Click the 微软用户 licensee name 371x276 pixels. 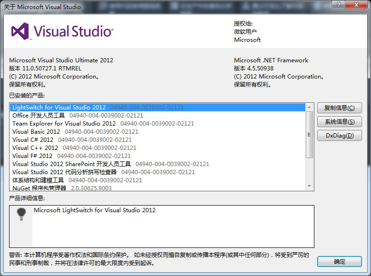click(x=245, y=31)
